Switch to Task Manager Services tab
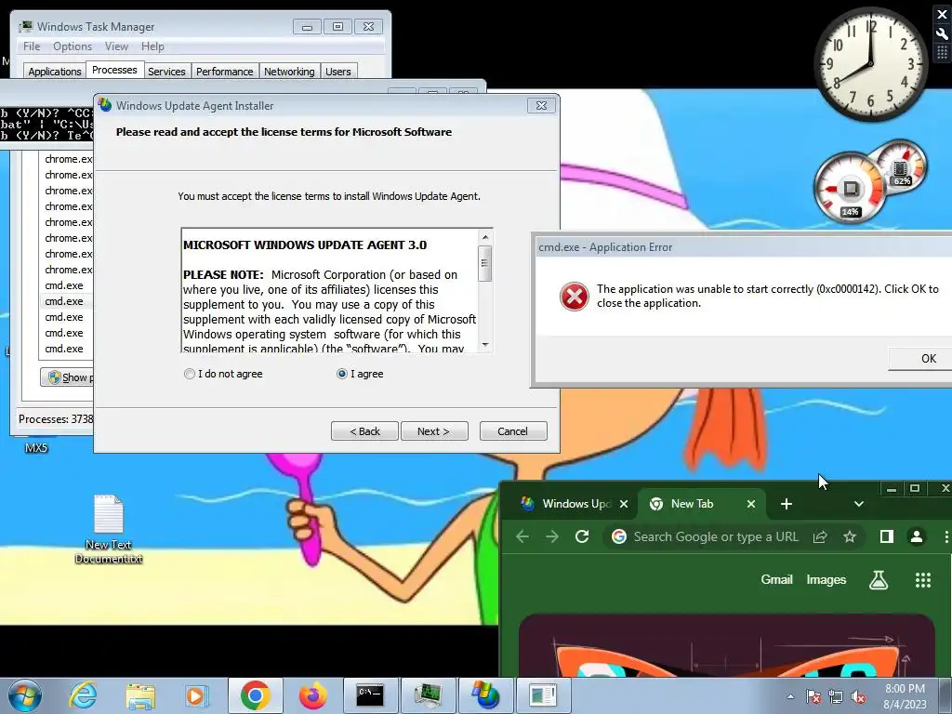This screenshot has width=952, height=714. pos(166,72)
